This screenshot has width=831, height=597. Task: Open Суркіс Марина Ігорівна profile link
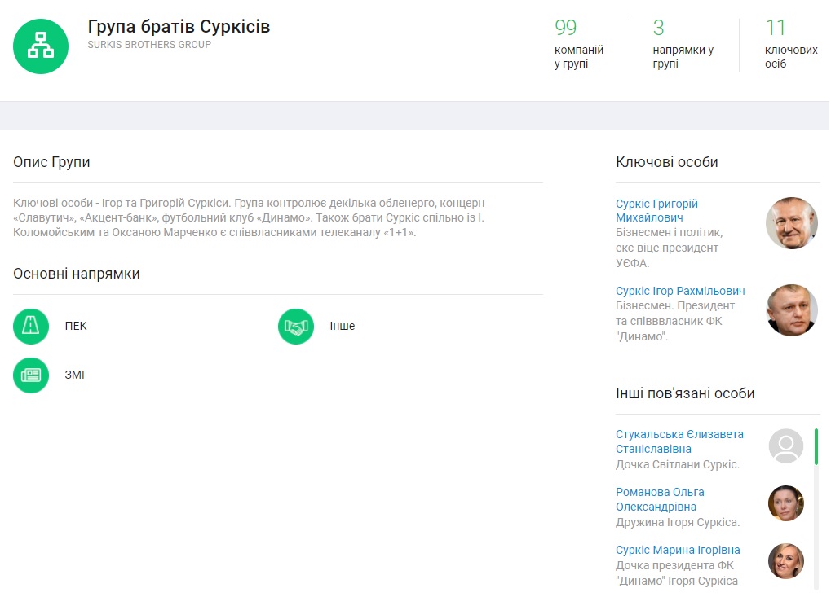pos(678,550)
